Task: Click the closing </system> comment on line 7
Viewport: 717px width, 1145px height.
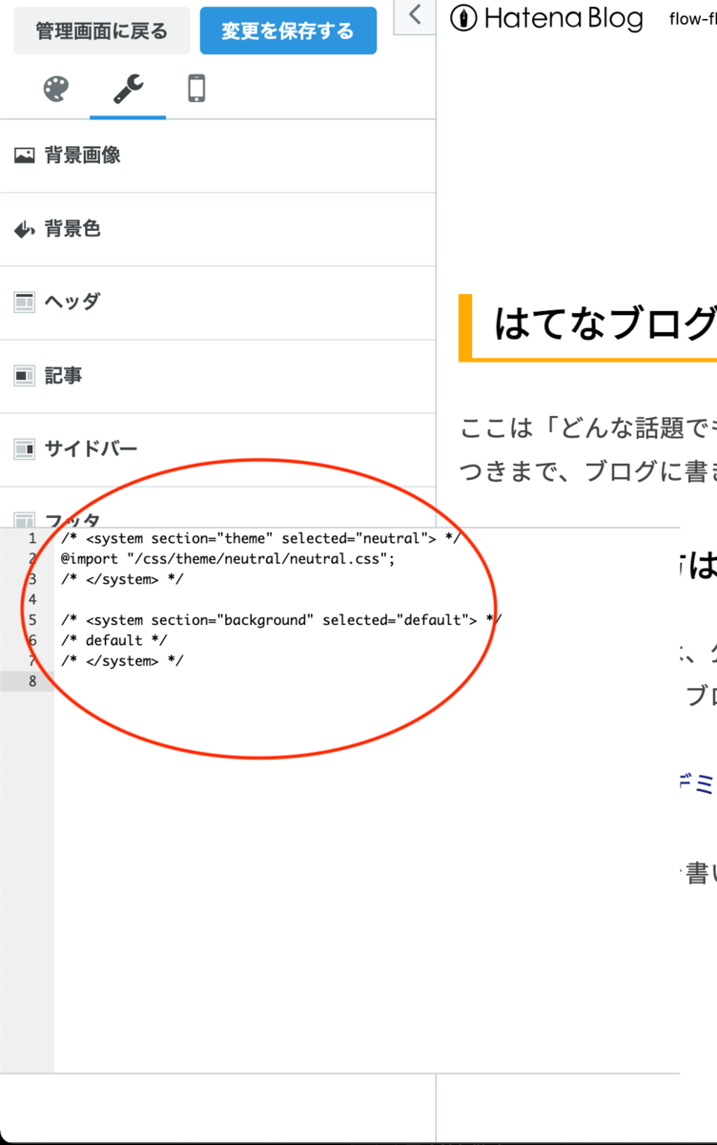Action: coord(122,661)
